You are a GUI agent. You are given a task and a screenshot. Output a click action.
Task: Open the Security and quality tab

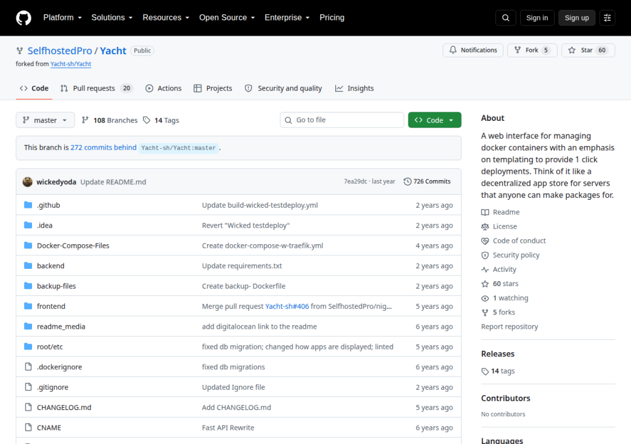tap(283, 88)
